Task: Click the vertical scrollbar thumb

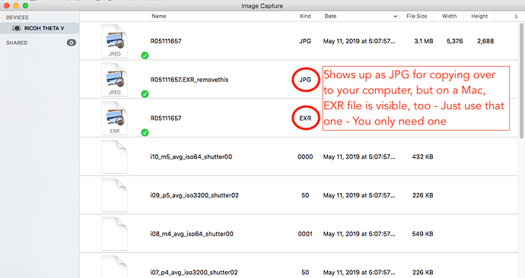Action: 522,81
